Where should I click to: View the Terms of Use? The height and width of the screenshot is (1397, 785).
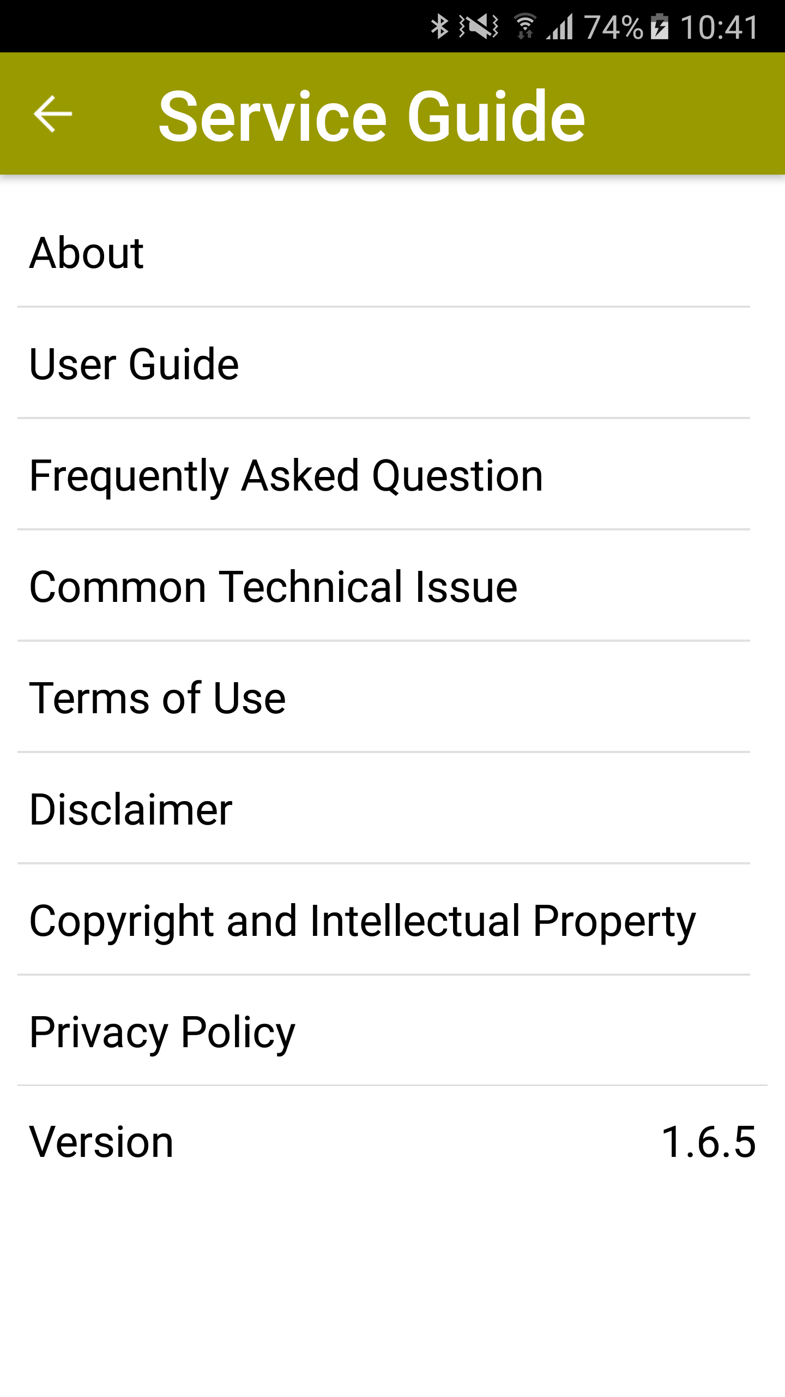click(x=158, y=698)
